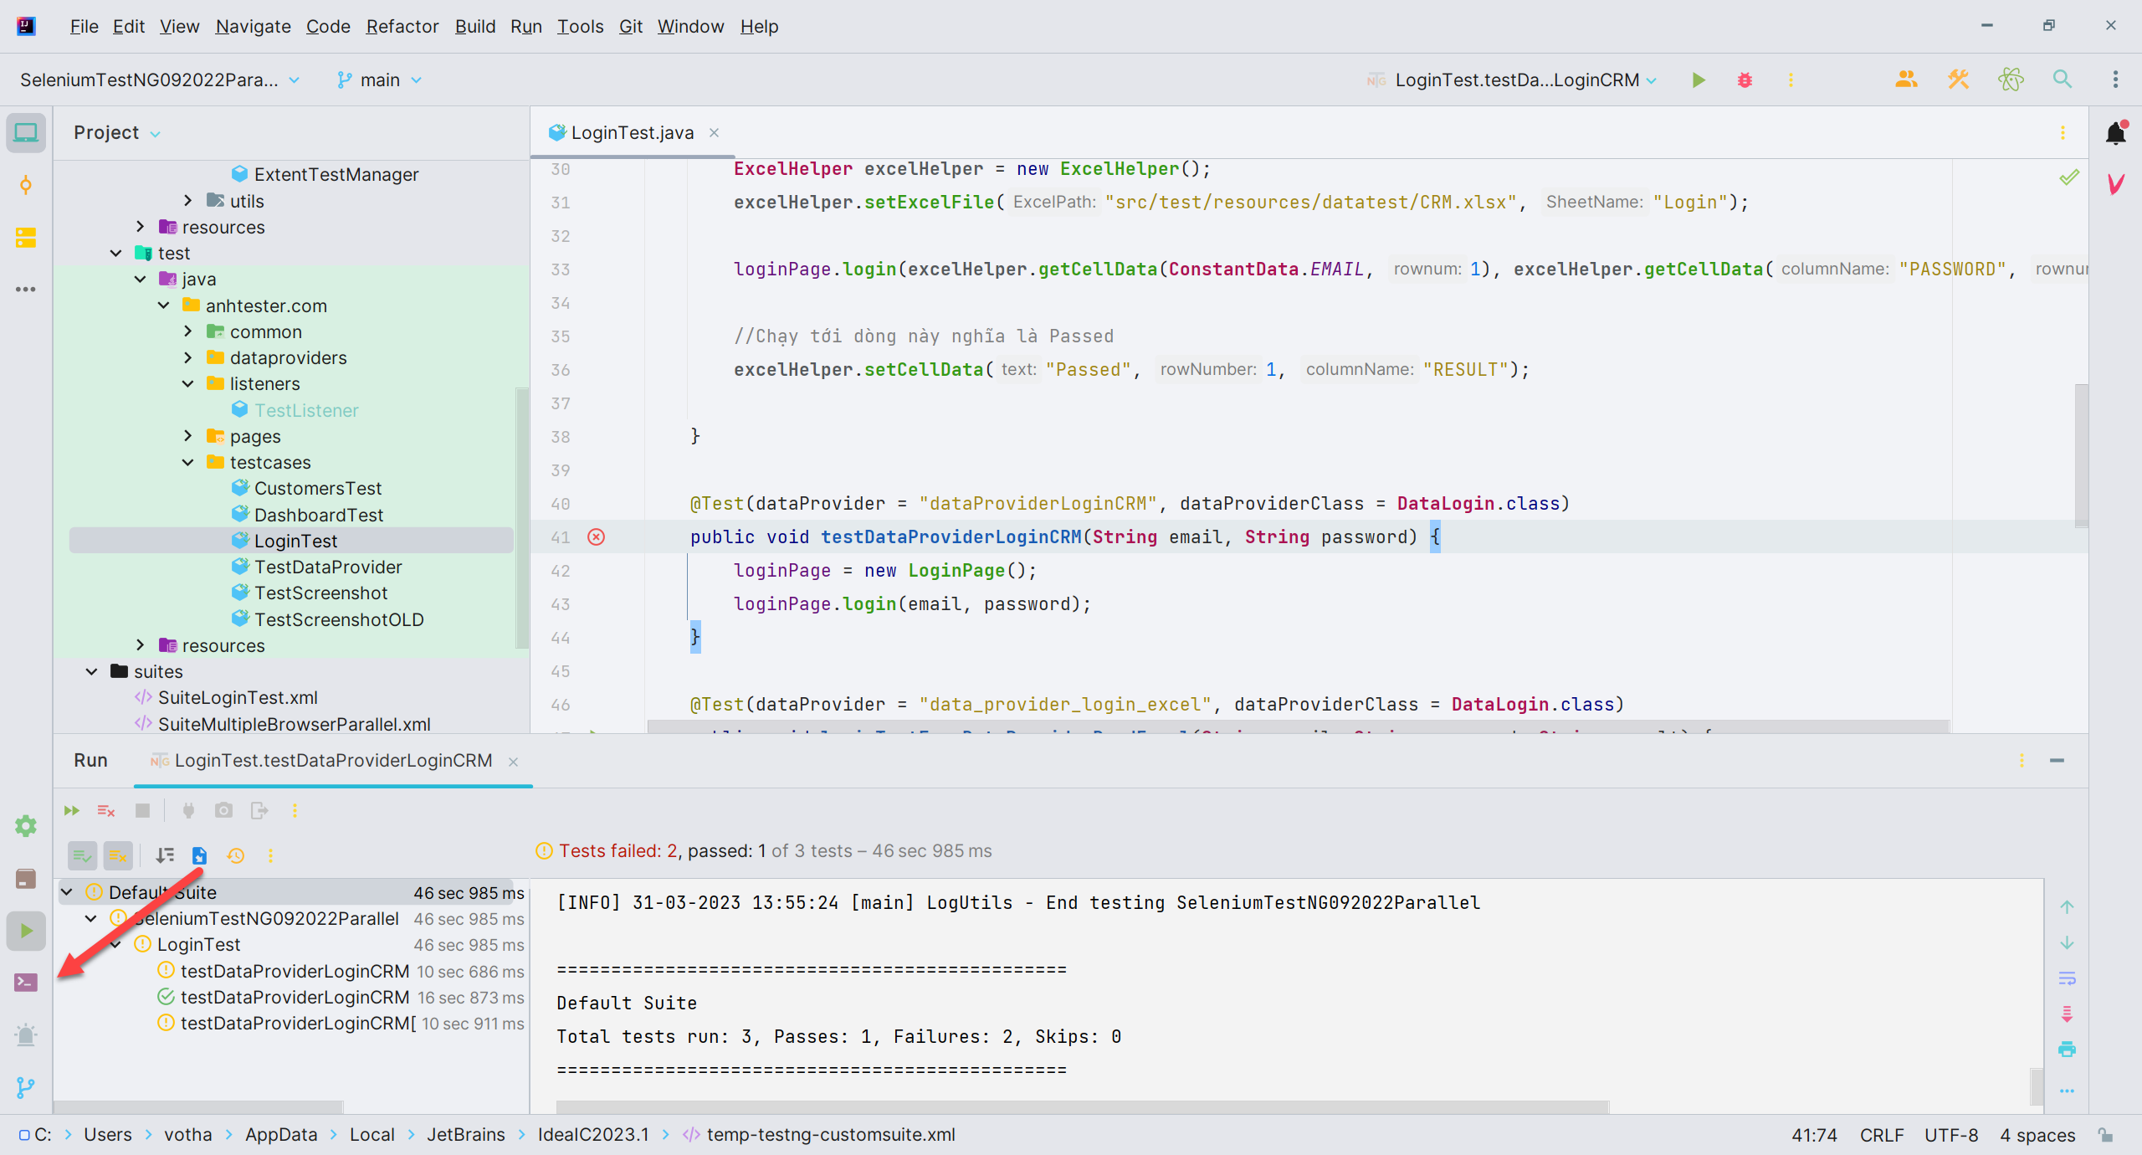Show more tool windows ellipsis
2142x1155 pixels.
click(x=26, y=290)
